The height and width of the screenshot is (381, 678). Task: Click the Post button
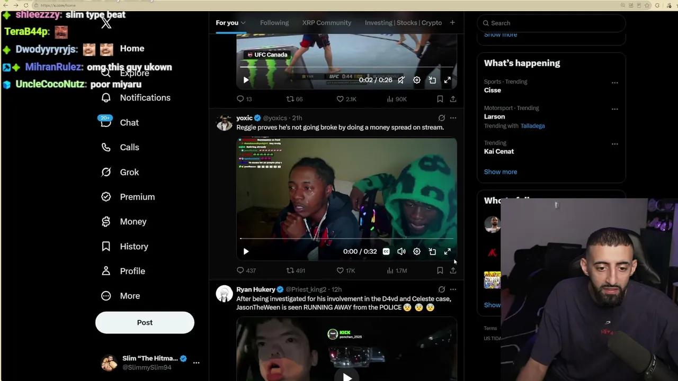click(145, 322)
